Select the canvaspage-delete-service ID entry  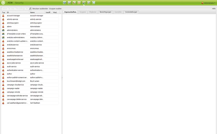[x=16, y=99]
